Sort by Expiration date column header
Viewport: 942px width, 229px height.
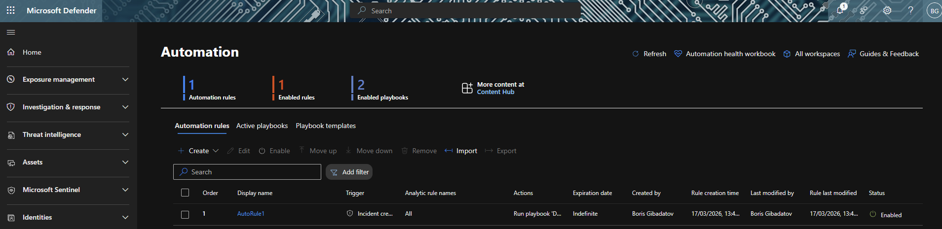(592, 193)
